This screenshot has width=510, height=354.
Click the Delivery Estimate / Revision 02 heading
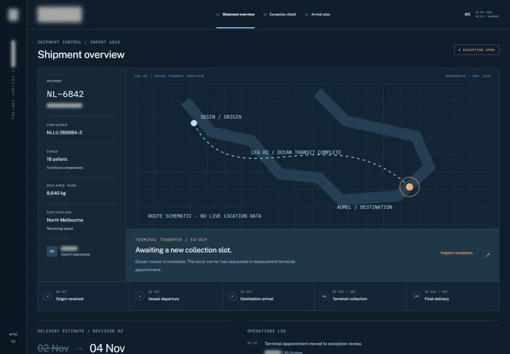click(80, 331)
